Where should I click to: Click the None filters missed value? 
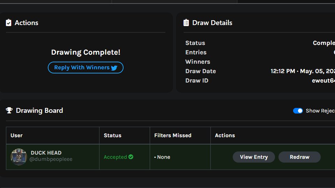point(163,157)
